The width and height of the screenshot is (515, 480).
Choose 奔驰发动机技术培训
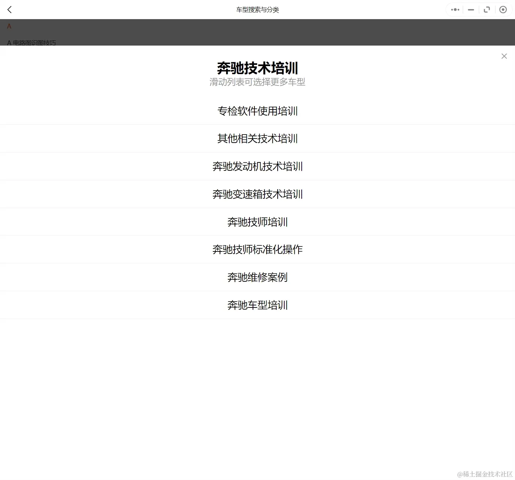tap(257, 166)
